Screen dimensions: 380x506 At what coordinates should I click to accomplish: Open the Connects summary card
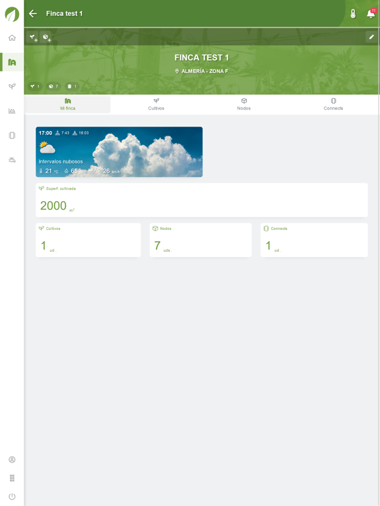(x=314, y=240)
